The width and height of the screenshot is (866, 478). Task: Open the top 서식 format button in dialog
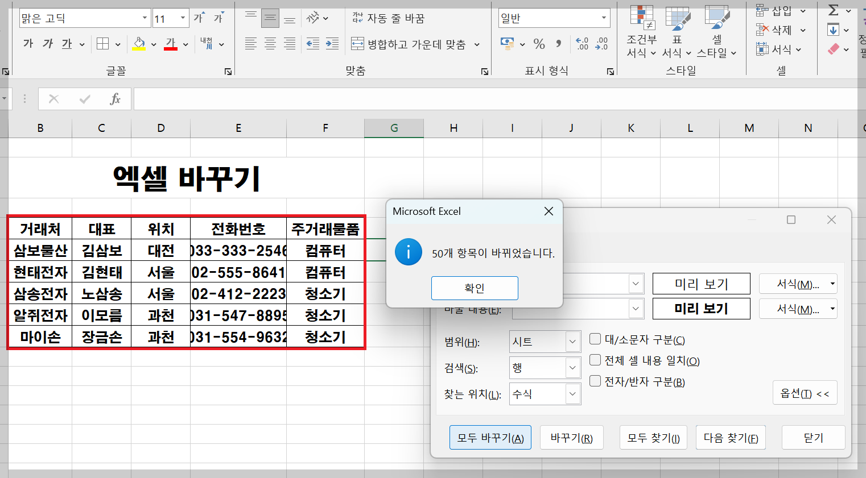click(798, 284)
